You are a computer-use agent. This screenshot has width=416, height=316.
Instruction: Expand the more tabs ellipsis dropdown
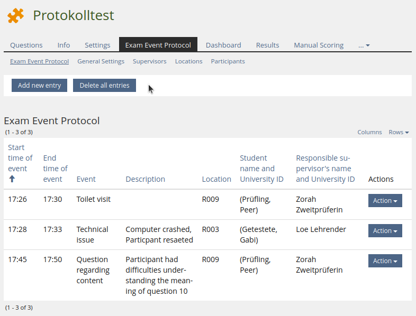coord(364,45)
